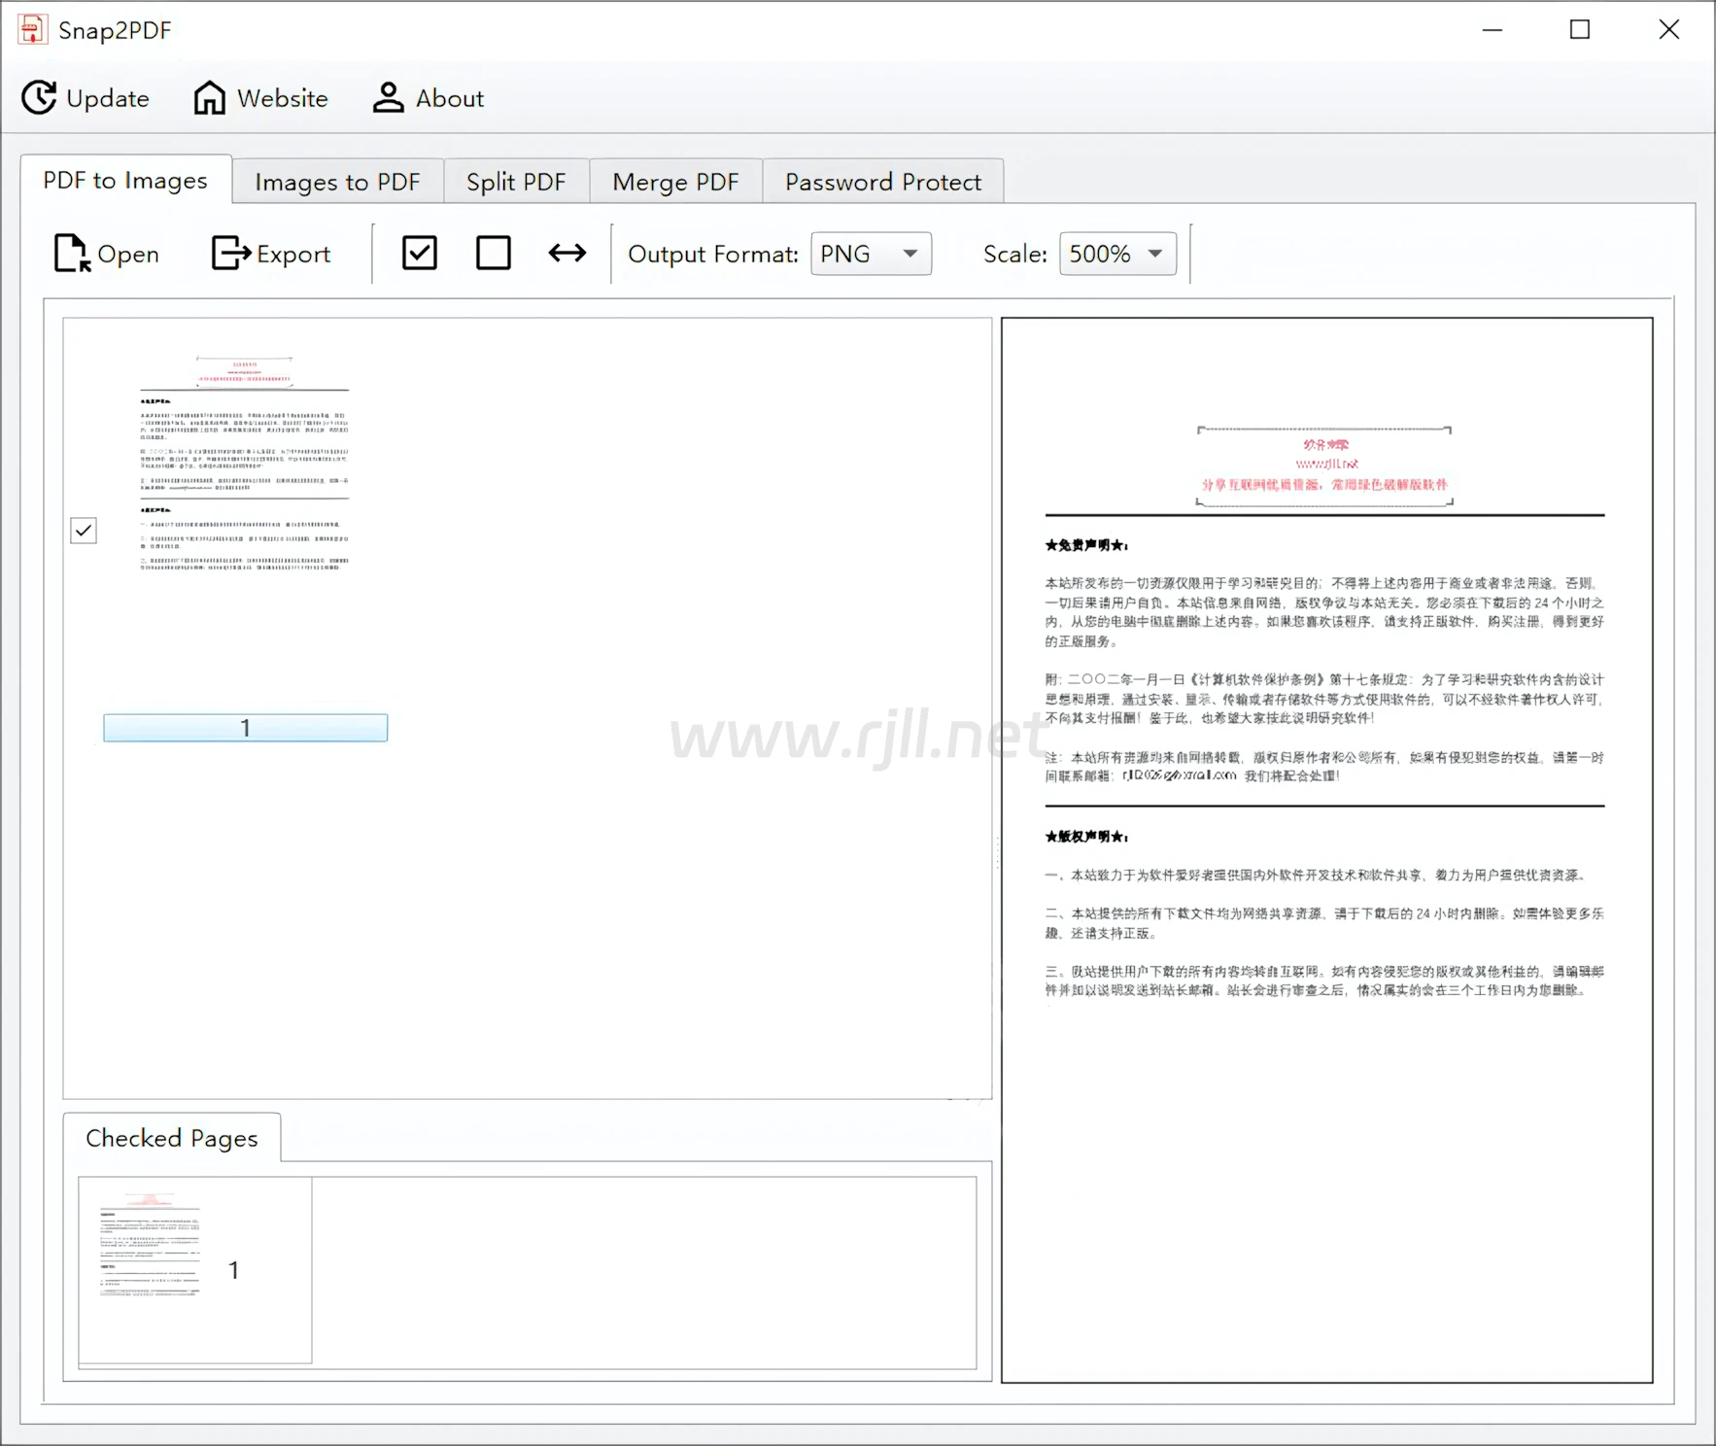Viewport: 1716px width, 1446px height.
Task: Toggle the page 1 thumbnail checkbox
Action: (x=84, y=531)
